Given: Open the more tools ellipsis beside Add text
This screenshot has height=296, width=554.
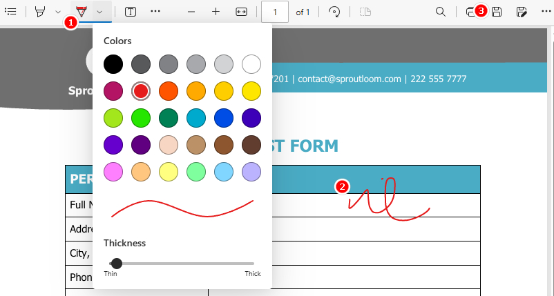Looking at the screenshot, I should coord(155,11).
